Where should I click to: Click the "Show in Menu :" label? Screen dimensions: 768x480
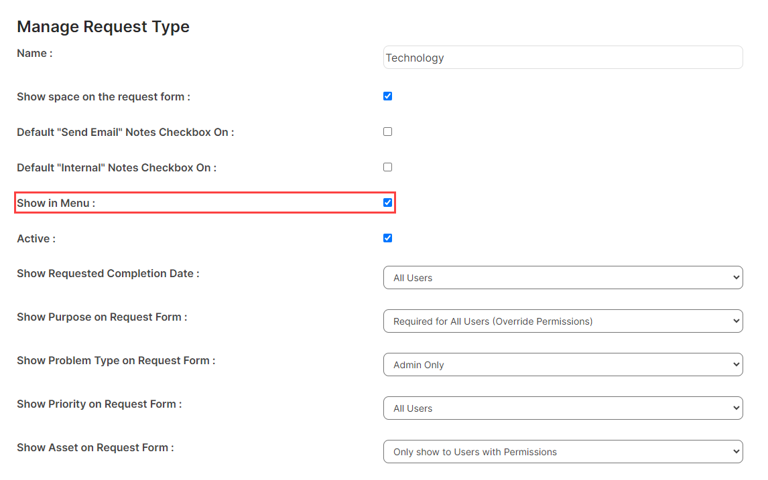[x=56, y=204]
